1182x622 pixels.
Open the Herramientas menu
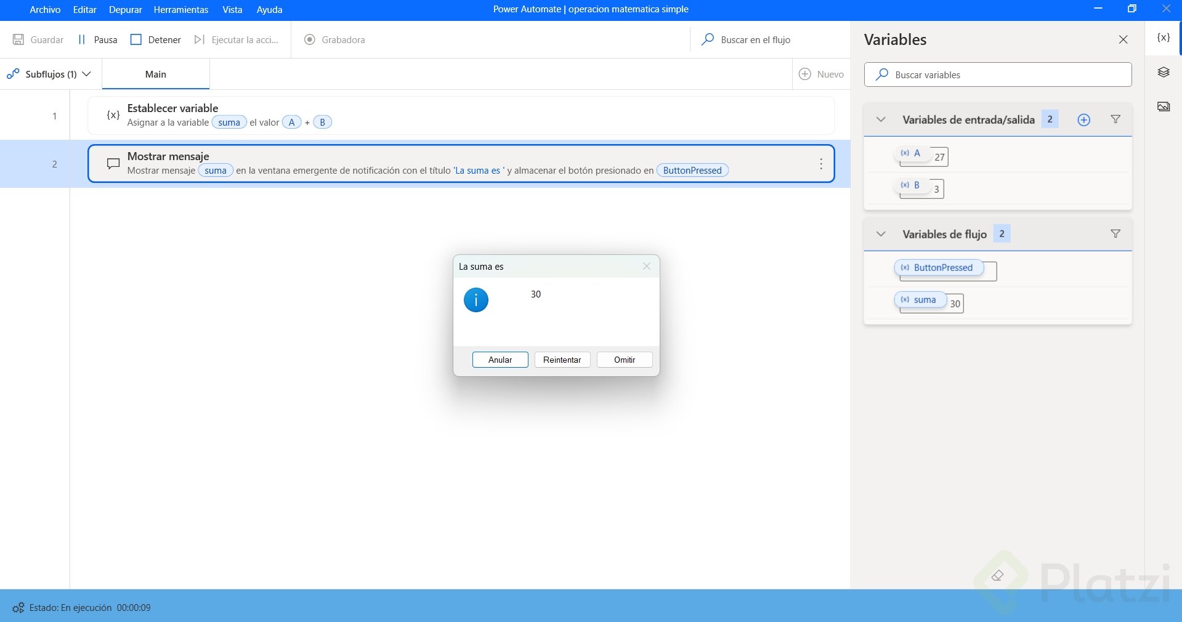click(181, 9)
